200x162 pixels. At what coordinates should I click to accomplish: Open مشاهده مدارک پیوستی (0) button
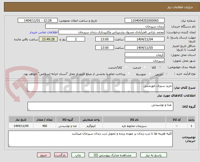[113, 155]
